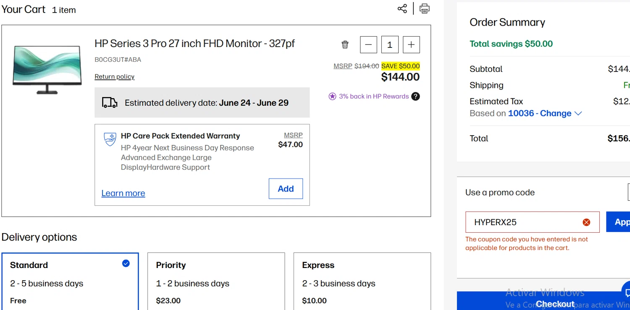Click 3% back in HP Rewards text
This screenshot has width=630, height=310.
(374, 96)
